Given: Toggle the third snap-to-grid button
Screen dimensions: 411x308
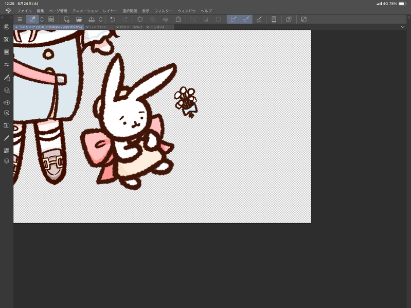Looking at the screenshot, I should click(259, 20).
